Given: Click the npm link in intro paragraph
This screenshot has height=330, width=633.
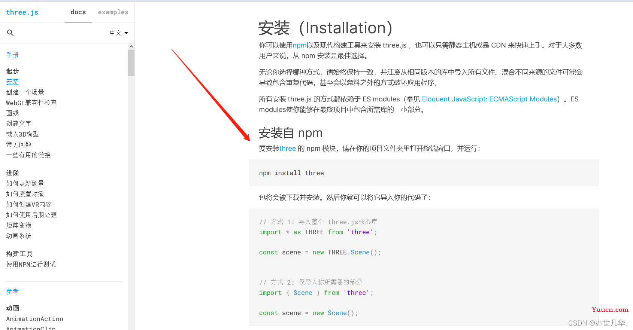Looking at the screenshot, I should pos(300,45).
